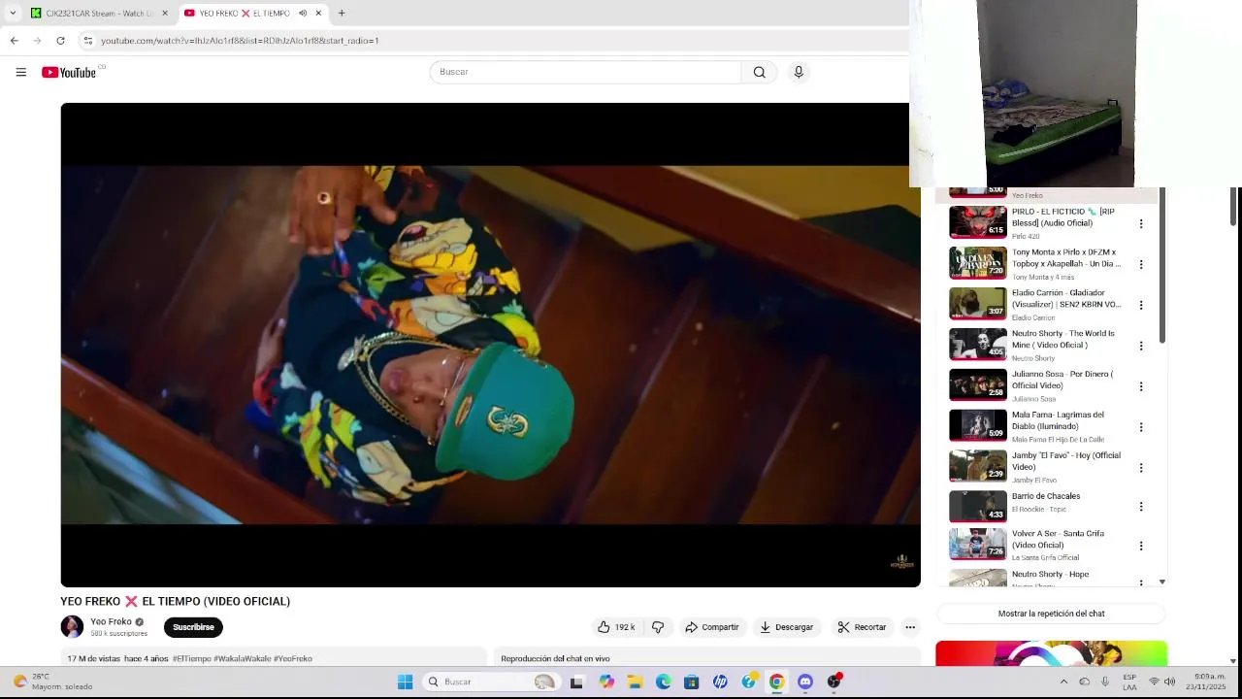Open options for Tony Monta x Pirlo video
The height and width of the screenshot is (699, 1242).
1141,264
